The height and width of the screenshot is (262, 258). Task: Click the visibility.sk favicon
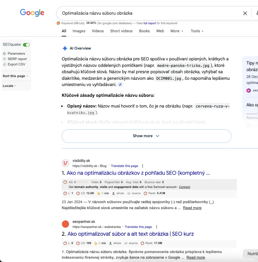(x=65, y=163)
